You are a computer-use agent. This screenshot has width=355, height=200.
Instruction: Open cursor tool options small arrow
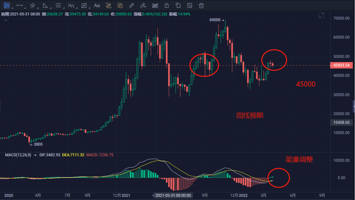coord(12,8)
